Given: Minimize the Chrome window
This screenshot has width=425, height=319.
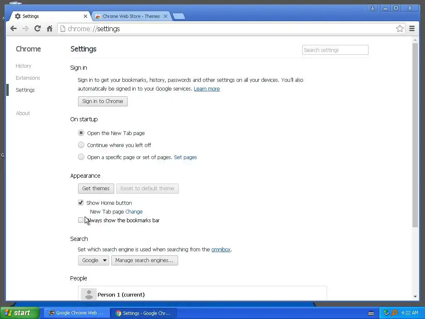Looking at the screenshot, I should tap(385, 8).
